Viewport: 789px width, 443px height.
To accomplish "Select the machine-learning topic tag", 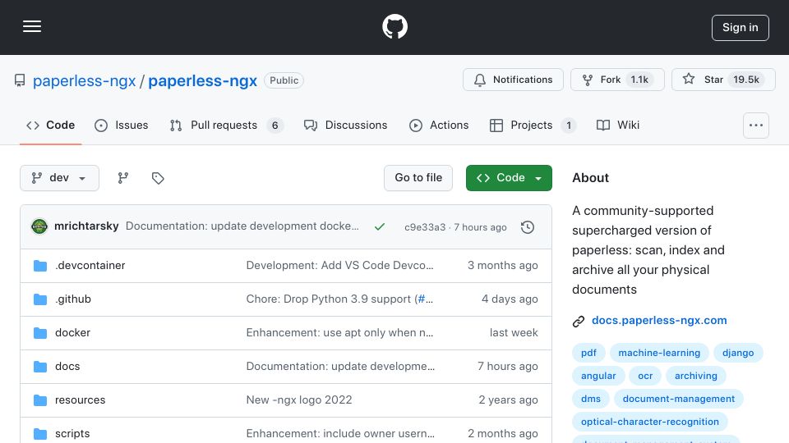I will pos(659,353).
